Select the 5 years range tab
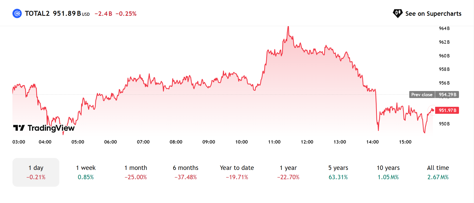 point(338,172)
